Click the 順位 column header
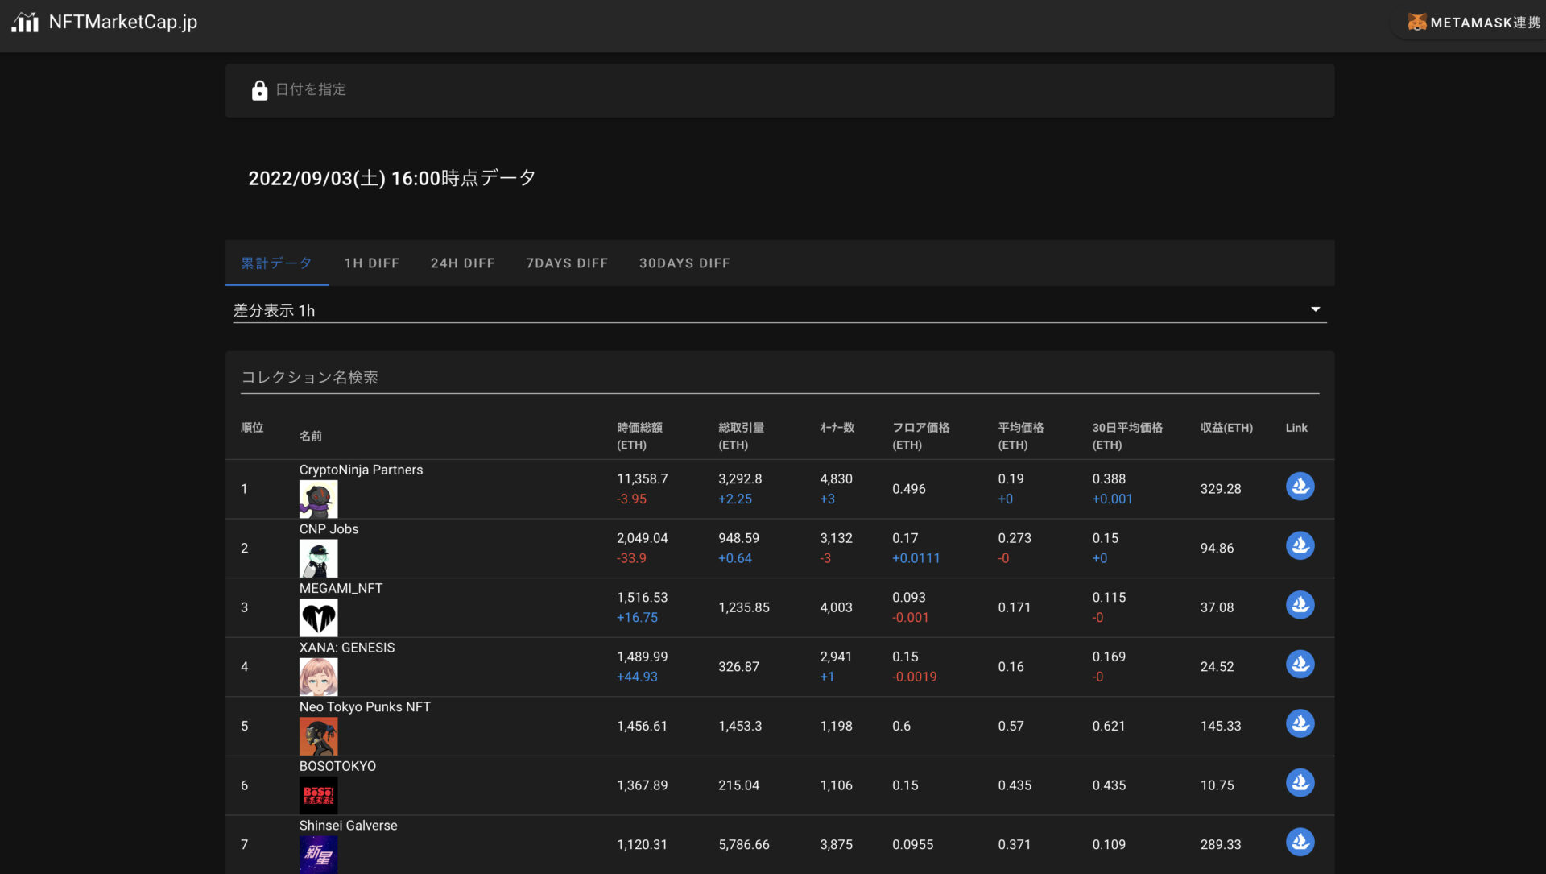 252,428
